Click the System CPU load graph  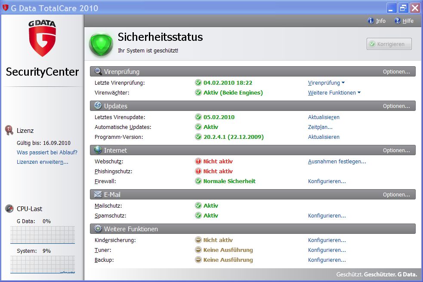[x=42, y=265]
